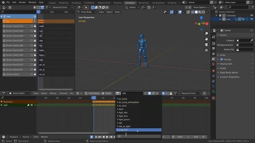Toggle mute checkbox on [Action Stash].005 track

(x=31, y=50)
